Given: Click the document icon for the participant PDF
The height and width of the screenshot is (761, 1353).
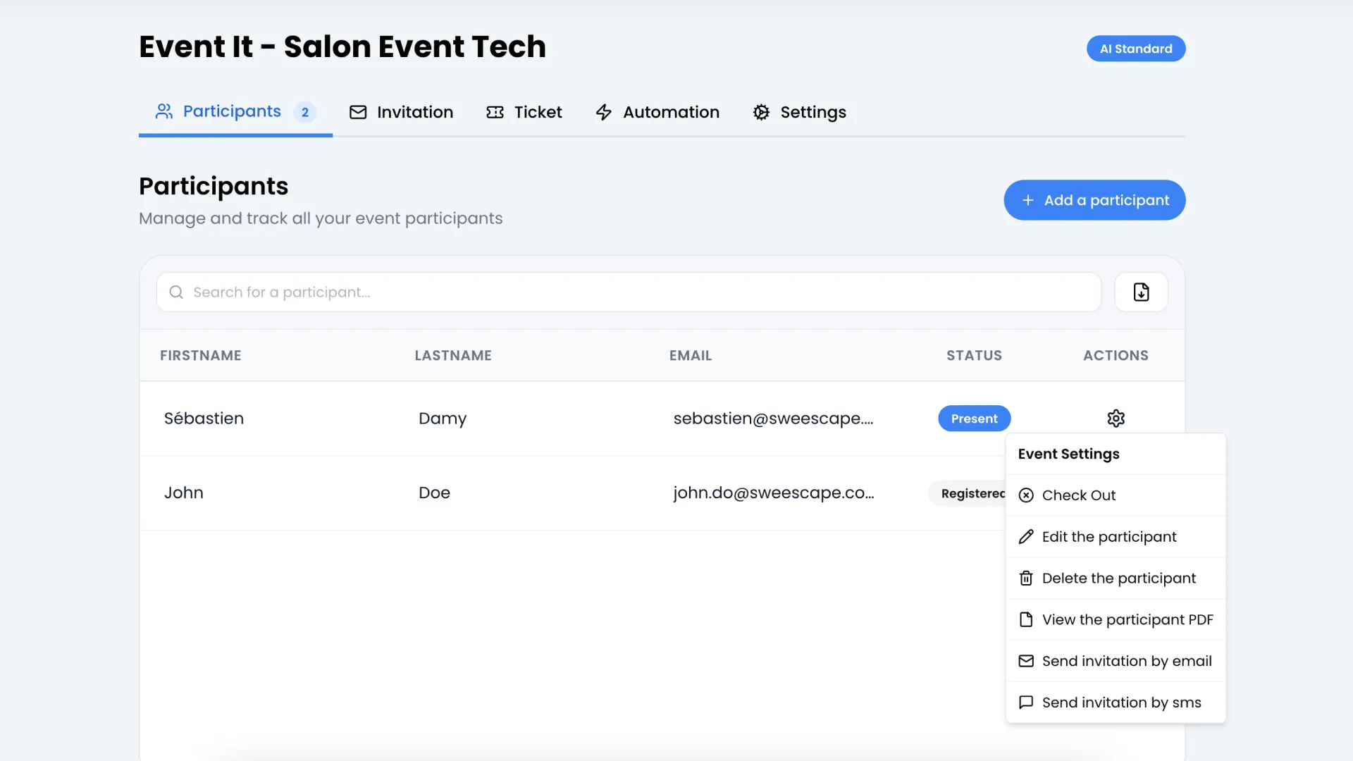Looking at the screenshot, I should pyautogui.click(x=1026, y=619).
